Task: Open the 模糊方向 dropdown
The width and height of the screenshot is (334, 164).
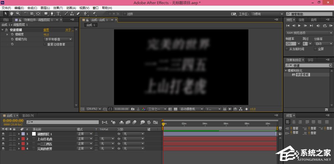Action: [x=58, y=39]
